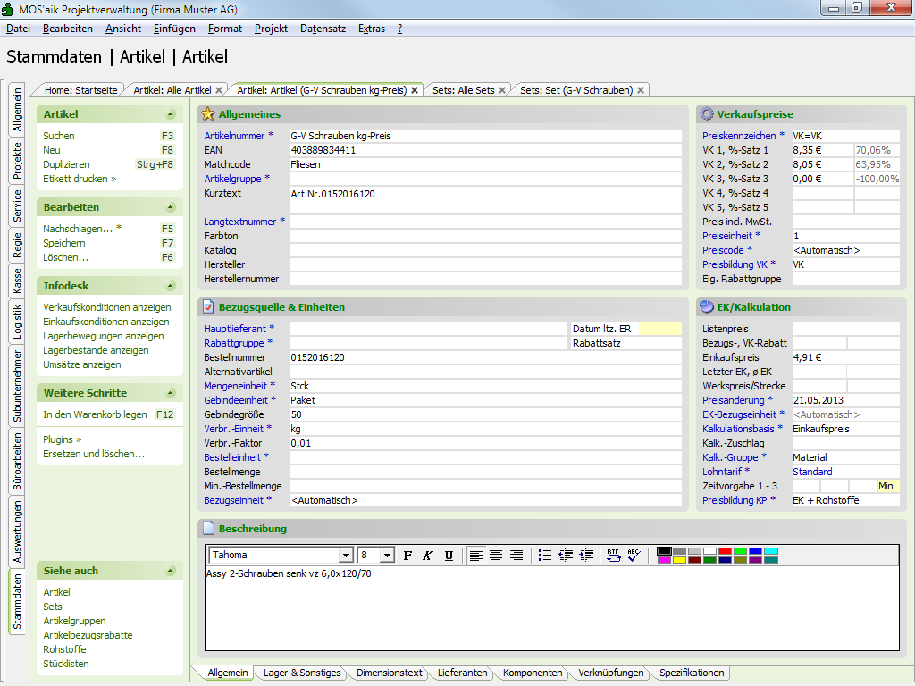Image resolution: width=915 pixels, height=686 pixels.
Task: Click the RTF conversion icon
Action: point(613,556)
